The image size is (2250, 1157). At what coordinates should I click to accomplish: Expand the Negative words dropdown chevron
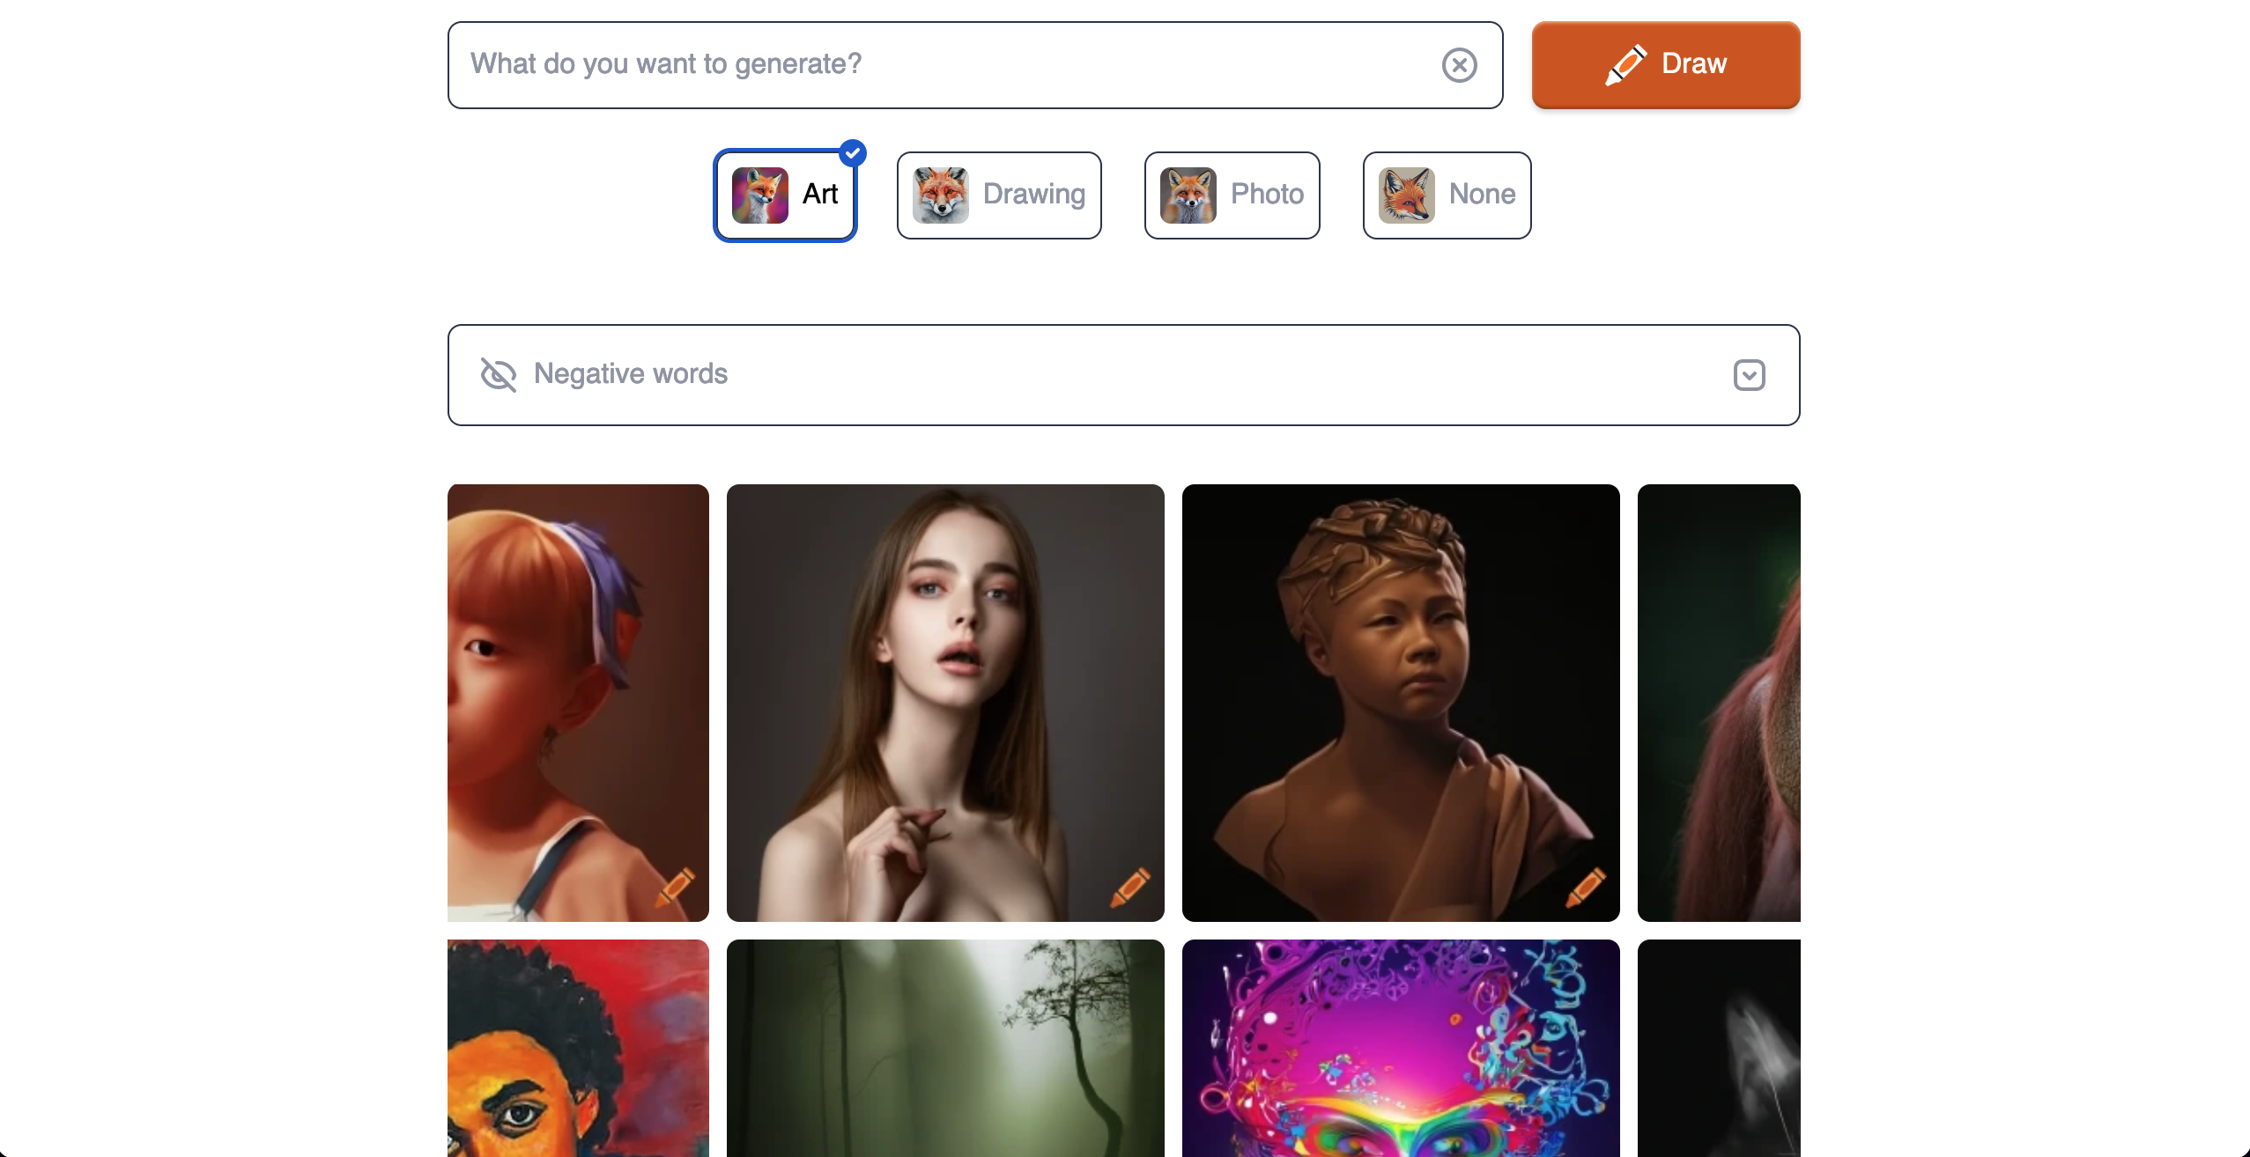coord(1749,375)
